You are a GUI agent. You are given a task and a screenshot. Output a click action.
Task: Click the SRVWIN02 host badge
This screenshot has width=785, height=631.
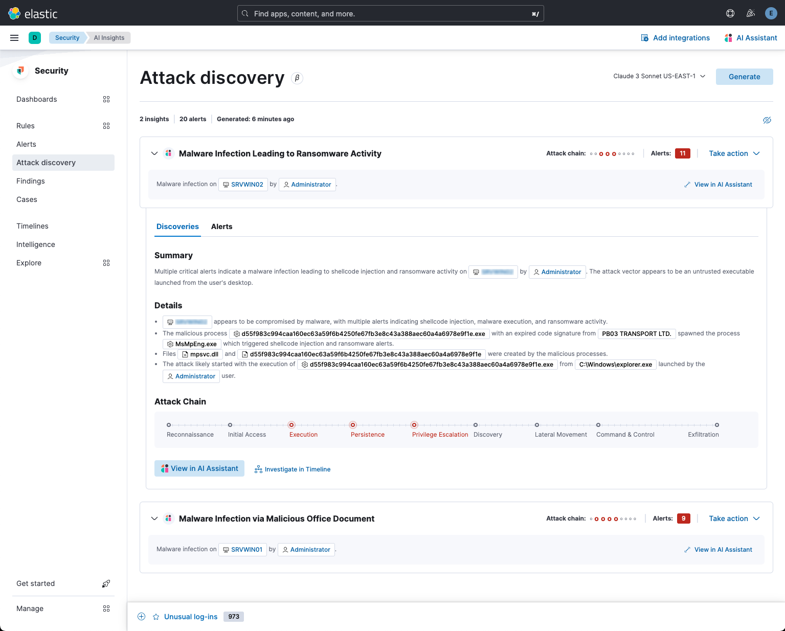point(243,185)
